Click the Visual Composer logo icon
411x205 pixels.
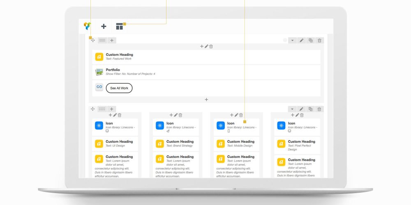pyautogui.click(x=87, y=26)
